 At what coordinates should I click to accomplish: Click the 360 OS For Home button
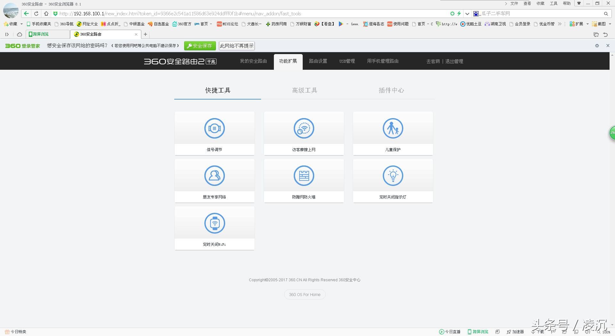(305, 294)
